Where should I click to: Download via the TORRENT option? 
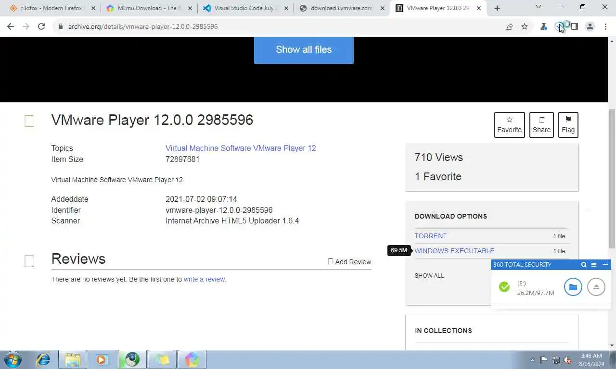click(x=431, y=236)
